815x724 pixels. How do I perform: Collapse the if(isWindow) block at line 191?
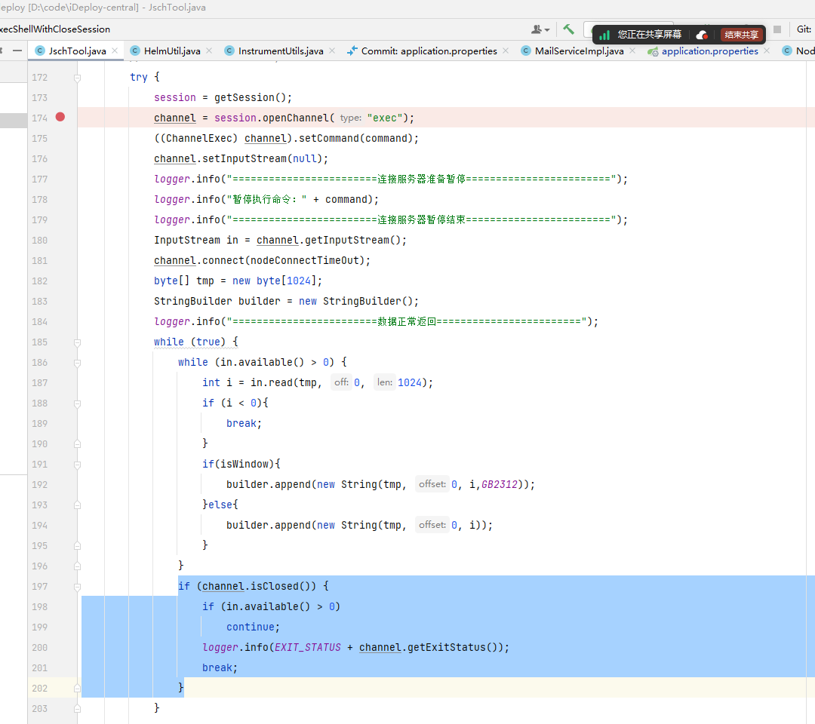pos(78,465)
